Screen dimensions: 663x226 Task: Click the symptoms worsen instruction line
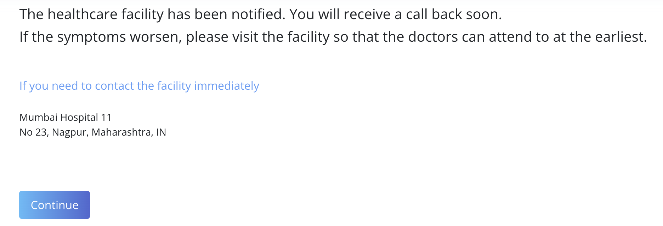(x=333, y=37)
